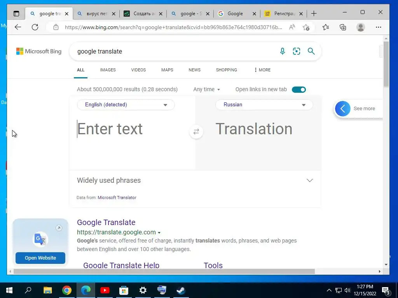
Task: Click the Bing search magnifier icon
Action: [311, 51]
